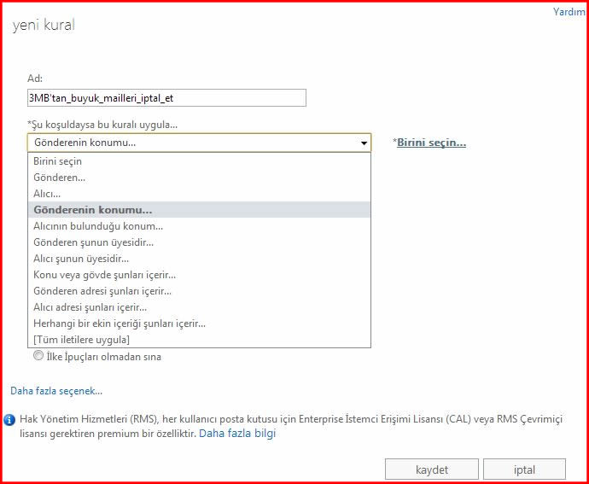The height and width of the screenshot is (484, 589).
Task: Open the condition dropdown arrow
Action: pyautogui.click(x=364, y=143)
